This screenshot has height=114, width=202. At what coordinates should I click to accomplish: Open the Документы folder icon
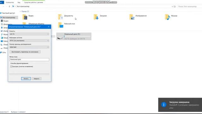click(x=60, y=17)
